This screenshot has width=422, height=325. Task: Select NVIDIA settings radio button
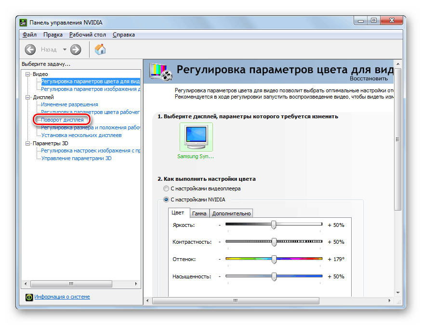pyautogui.click(x=166, y=200)
